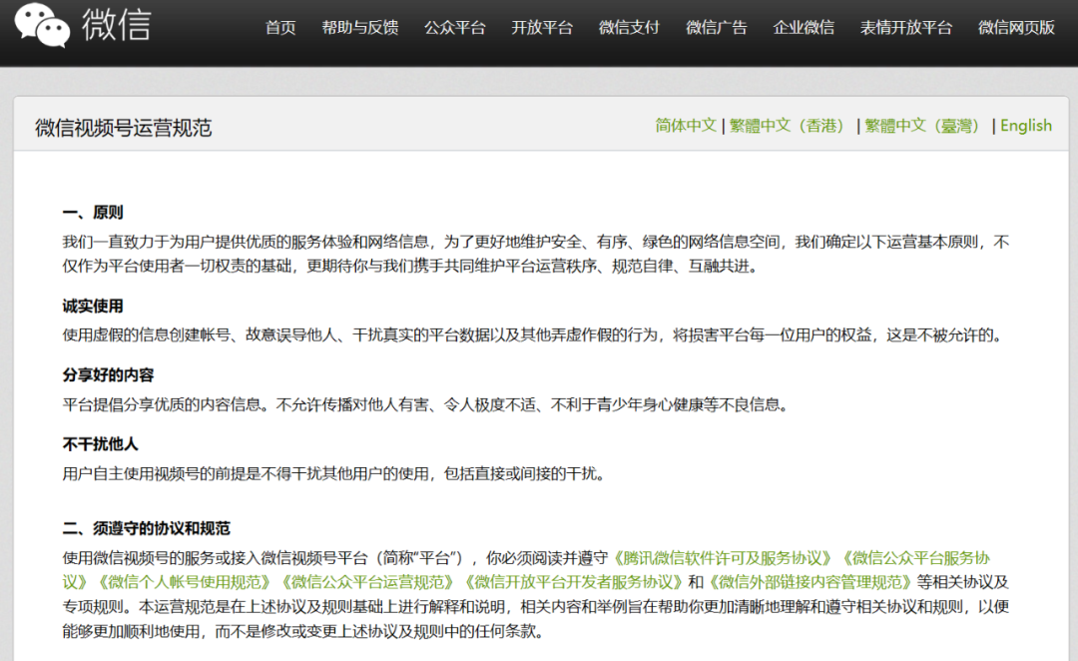Open 《微信个人帐号使用规范》 link
This screenshot has width=1078, height=661.
[x=185, y=582]
